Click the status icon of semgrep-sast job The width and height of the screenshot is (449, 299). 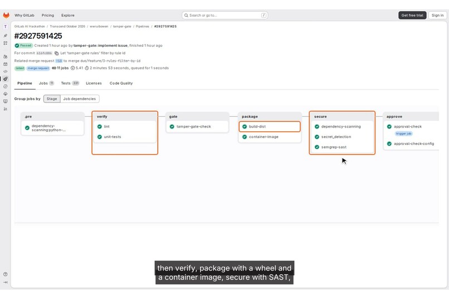point(317,147)
